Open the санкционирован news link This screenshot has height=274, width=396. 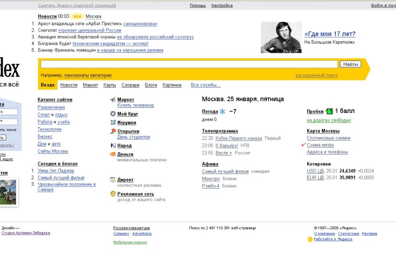point(140,24)
